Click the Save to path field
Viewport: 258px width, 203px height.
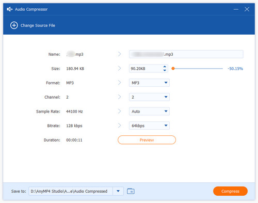[x=71, y=191]
